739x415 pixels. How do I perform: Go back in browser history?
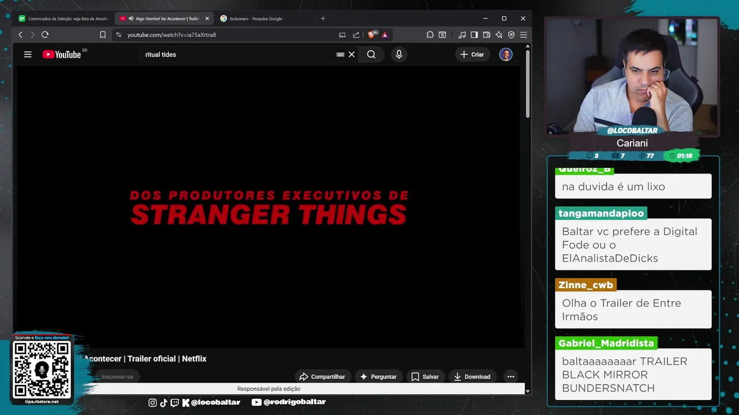coord(20,35)
